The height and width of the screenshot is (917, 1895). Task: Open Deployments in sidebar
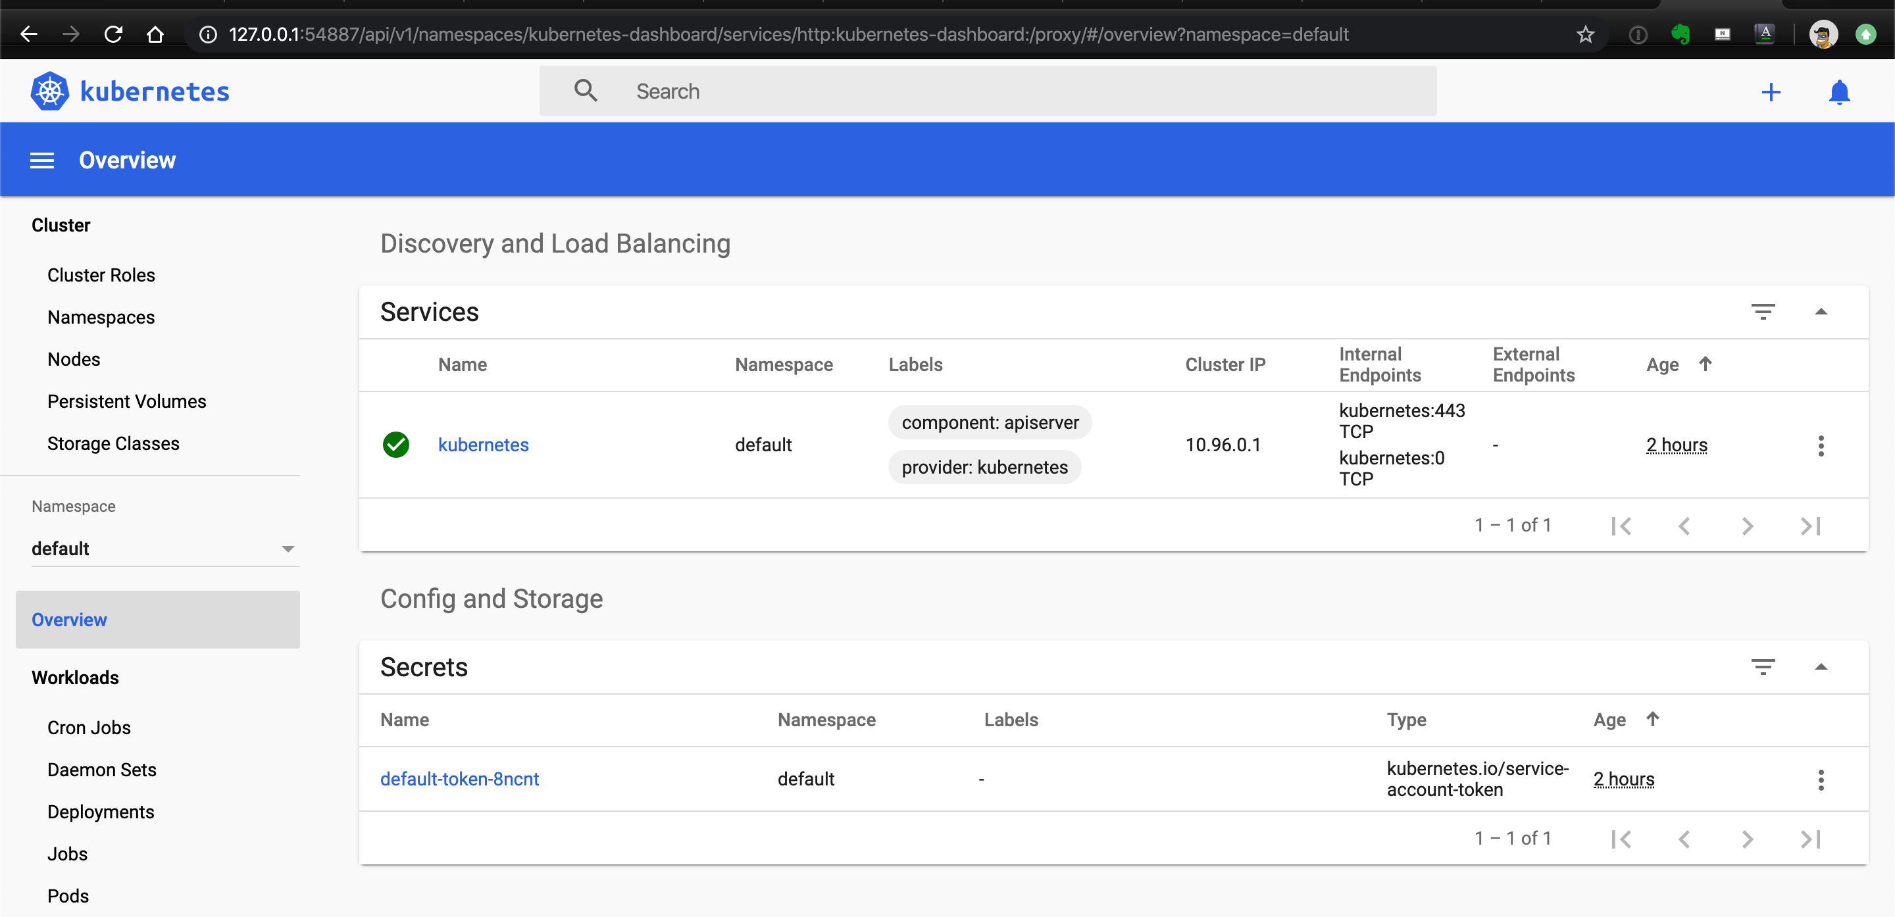101,812
